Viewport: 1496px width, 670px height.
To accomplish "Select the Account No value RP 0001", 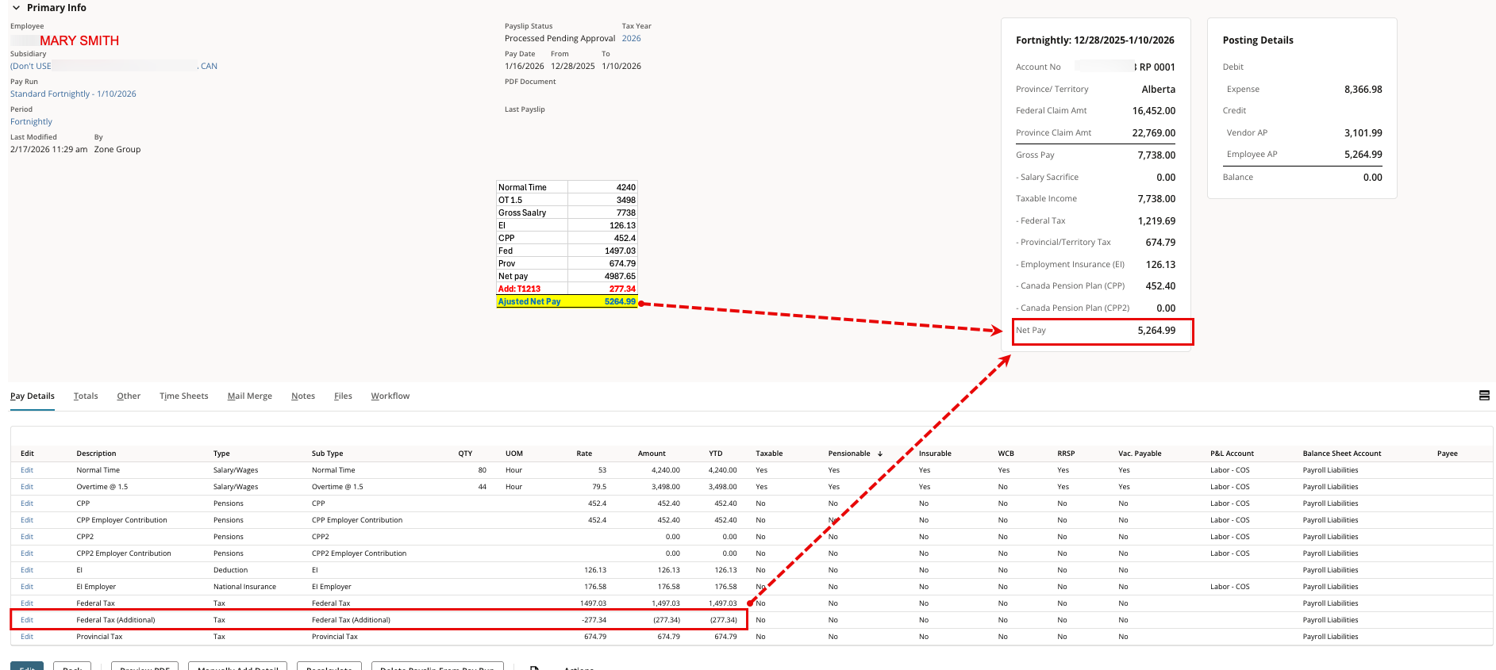I will (x=1157, y=67).
